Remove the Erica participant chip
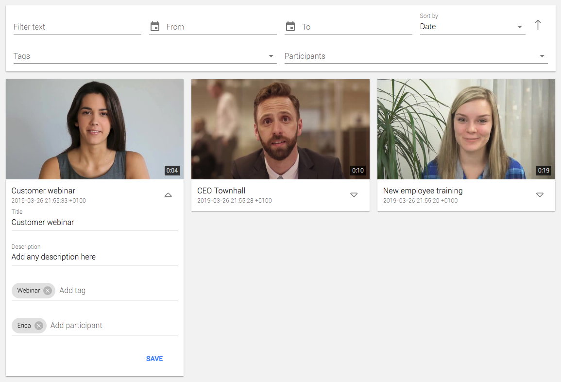This screenshot has width=561, height=382. (x=39, y=326)
